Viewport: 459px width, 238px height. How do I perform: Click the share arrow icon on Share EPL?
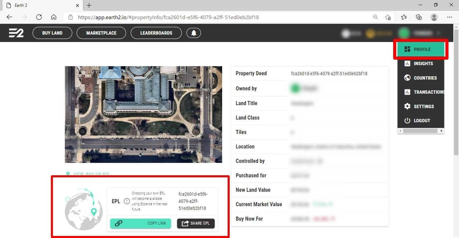[x=185, y=223]
